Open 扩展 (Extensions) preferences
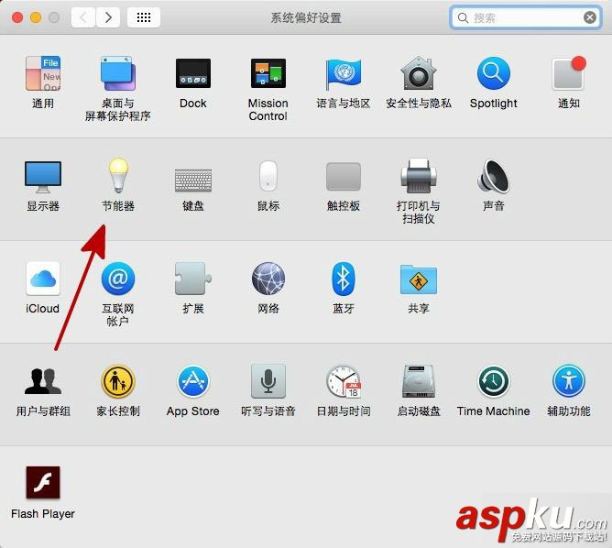The height and width of the screenshot is (548, 612). click(x=192, y=279)
